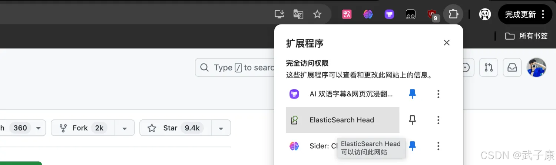
Task: Unpin AI 双语字幕 extension from toolbar
Action: (412, 94)
